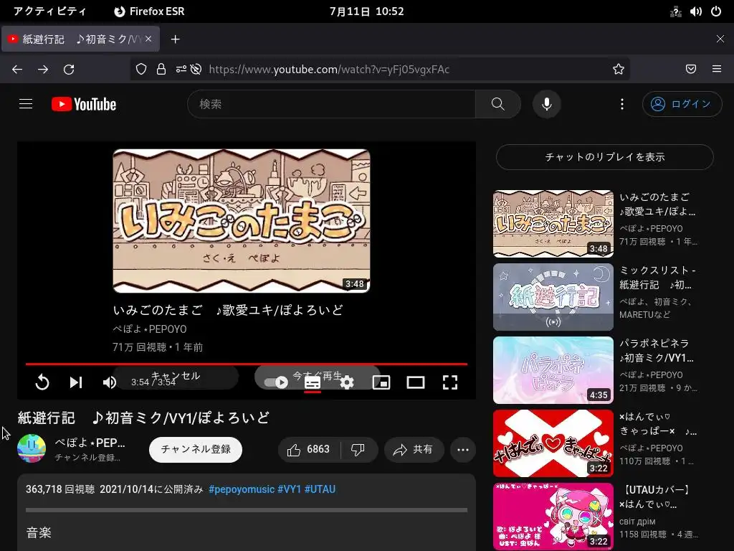
Task: Click the ログイン sign-in button
Action: [682, 104]
